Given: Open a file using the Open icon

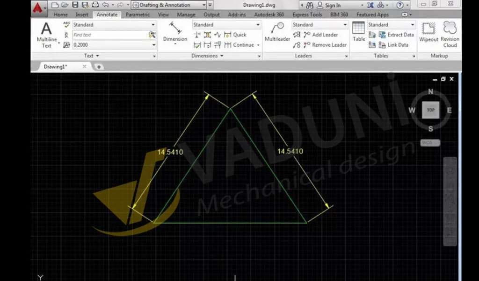Looking at the screenshot, I should [65, 5].
